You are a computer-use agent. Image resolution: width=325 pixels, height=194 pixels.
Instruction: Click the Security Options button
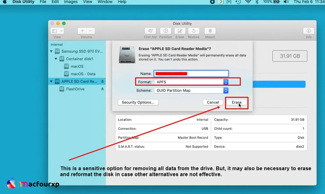pos(138,102)
